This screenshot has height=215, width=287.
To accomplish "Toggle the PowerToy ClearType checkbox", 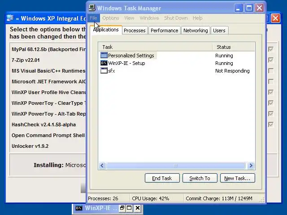I will (271, 103).
